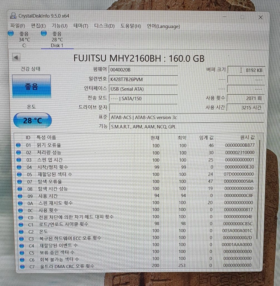Select the 스핀 재시도 횟수 attribute name
The image size is (280, 286).
[x=56, y=203]
